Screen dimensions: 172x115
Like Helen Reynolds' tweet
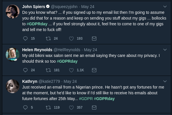coord(71,70)
